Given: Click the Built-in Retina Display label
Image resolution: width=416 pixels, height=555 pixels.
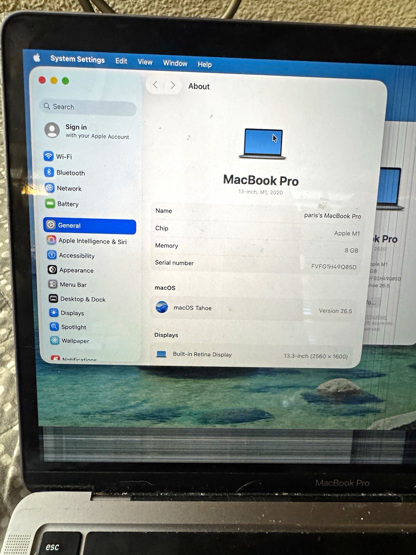Looking at the screenshot, I should click(202, 354).
